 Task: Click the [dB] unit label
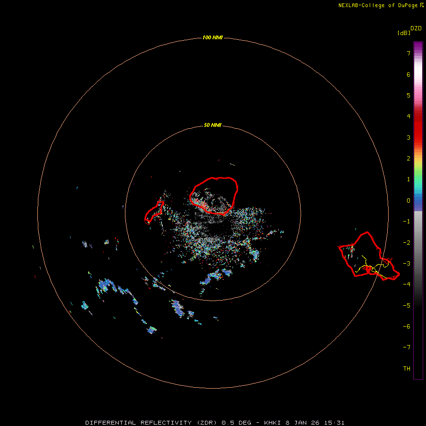[404, 33]
